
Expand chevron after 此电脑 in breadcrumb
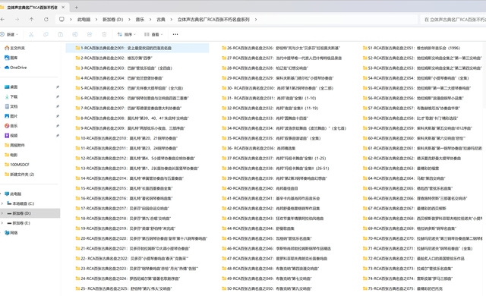pos(96,20)
